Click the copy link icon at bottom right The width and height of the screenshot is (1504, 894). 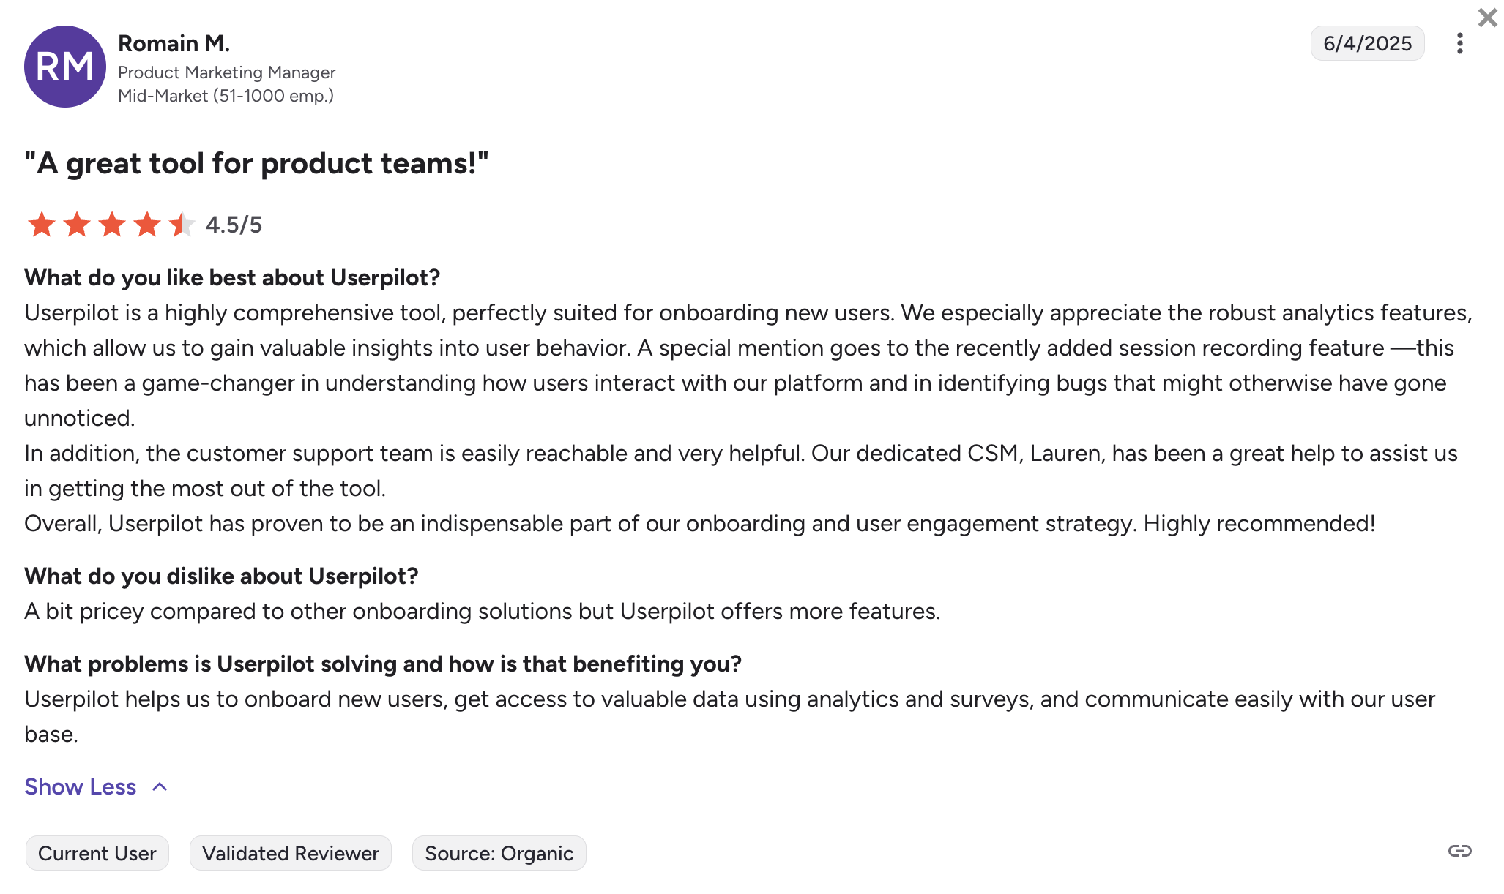(x=1459, y=851)
